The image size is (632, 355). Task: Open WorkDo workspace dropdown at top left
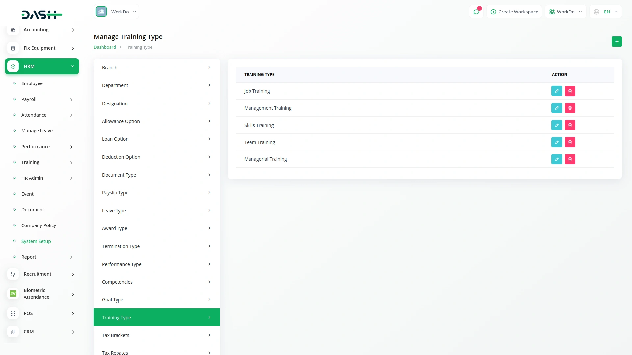[x=116, y=12]
